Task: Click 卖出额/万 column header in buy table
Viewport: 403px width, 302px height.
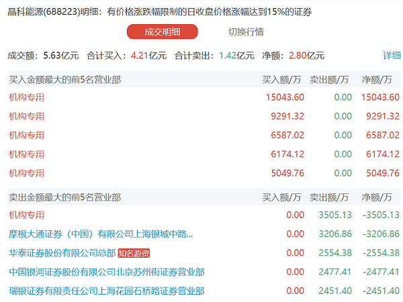Action: click(x=329, y=80)
